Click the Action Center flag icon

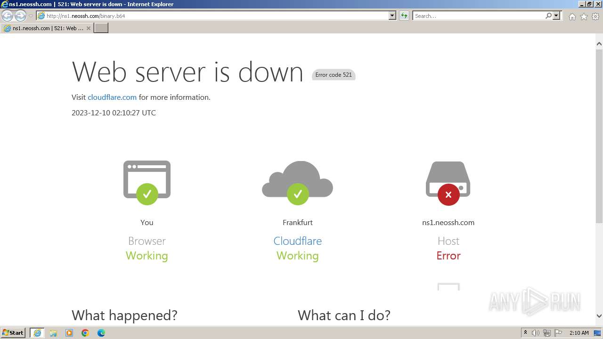tap(558, 333)
